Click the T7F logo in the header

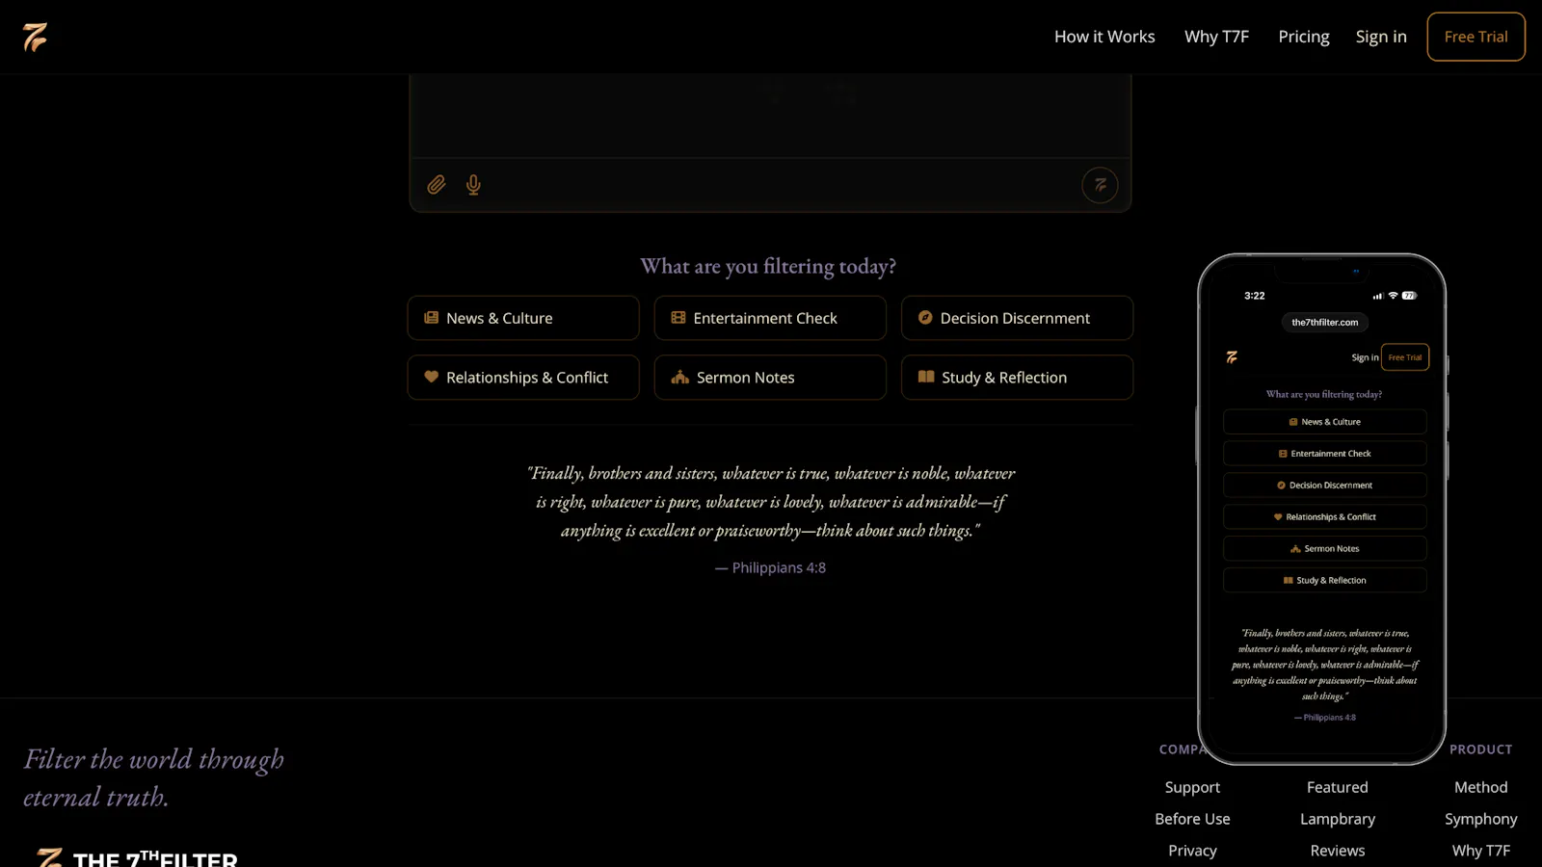pos(35,37)
